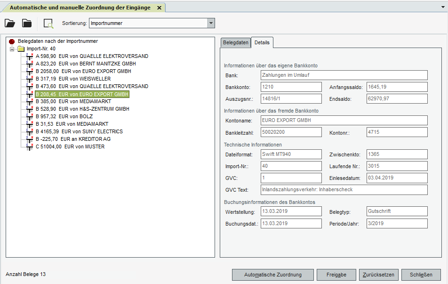Click the entry icon beside B 317,19 WEISWELLER

click(30, 79)
